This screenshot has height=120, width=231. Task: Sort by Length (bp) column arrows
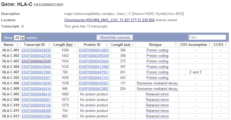tap(75, 45)
